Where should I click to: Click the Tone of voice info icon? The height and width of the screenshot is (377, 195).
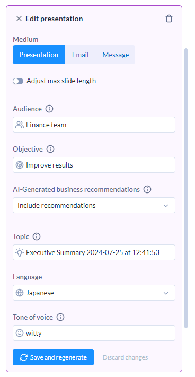60,318
